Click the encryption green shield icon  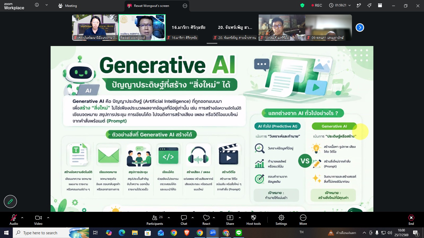tap(302, 5)
